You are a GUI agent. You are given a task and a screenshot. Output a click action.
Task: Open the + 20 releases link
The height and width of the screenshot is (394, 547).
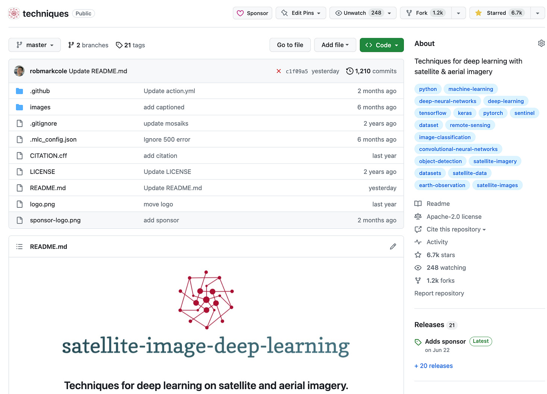(x=434, y=365)
